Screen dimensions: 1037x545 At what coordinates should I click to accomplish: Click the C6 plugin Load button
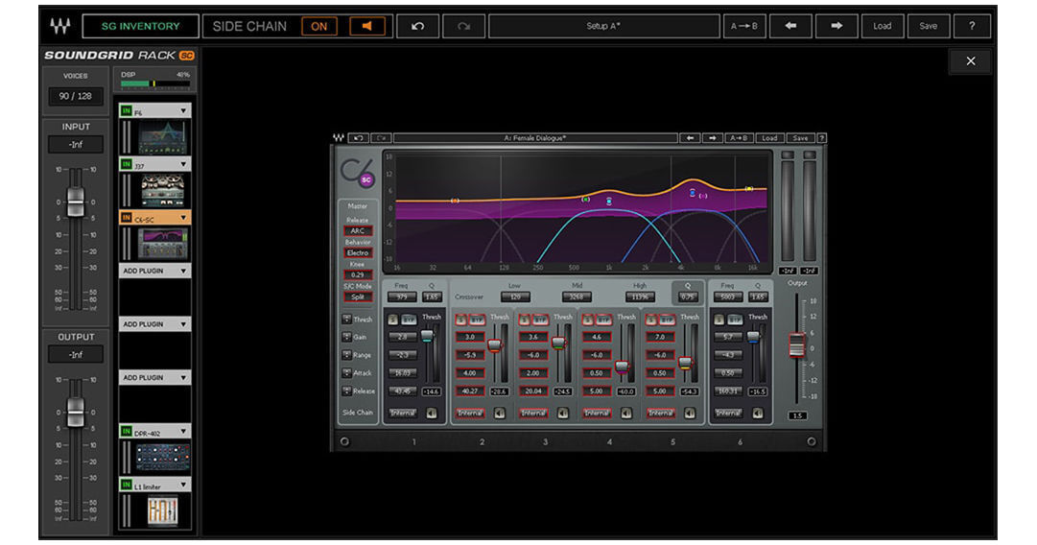tap(769, 138)
